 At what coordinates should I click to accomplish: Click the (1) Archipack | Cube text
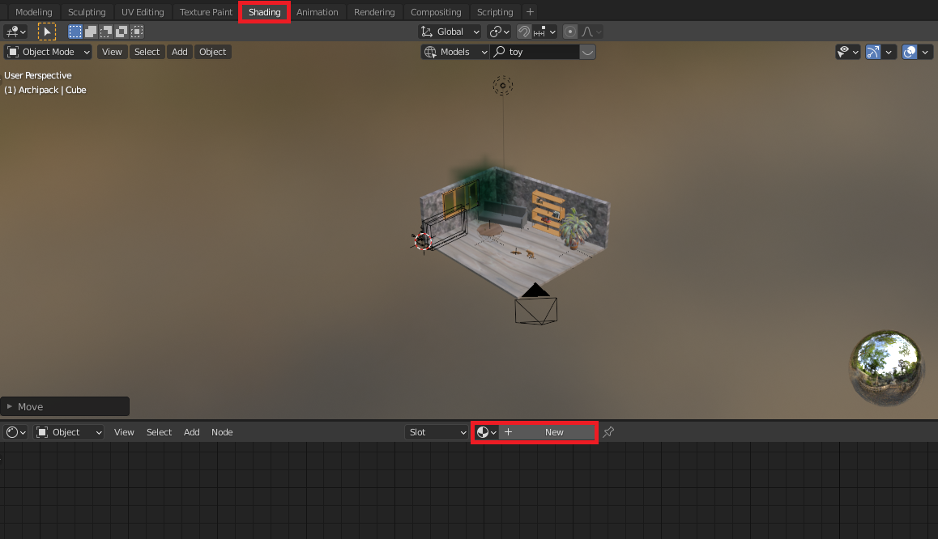coord(45,90)
